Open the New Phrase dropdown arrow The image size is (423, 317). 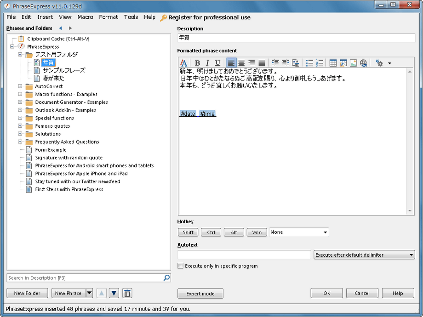click(89, 293)
